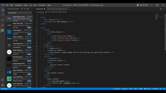Click the unsaved dot on index.html tab
Viewport: 166px width, 93px height.
pos(44,9)
